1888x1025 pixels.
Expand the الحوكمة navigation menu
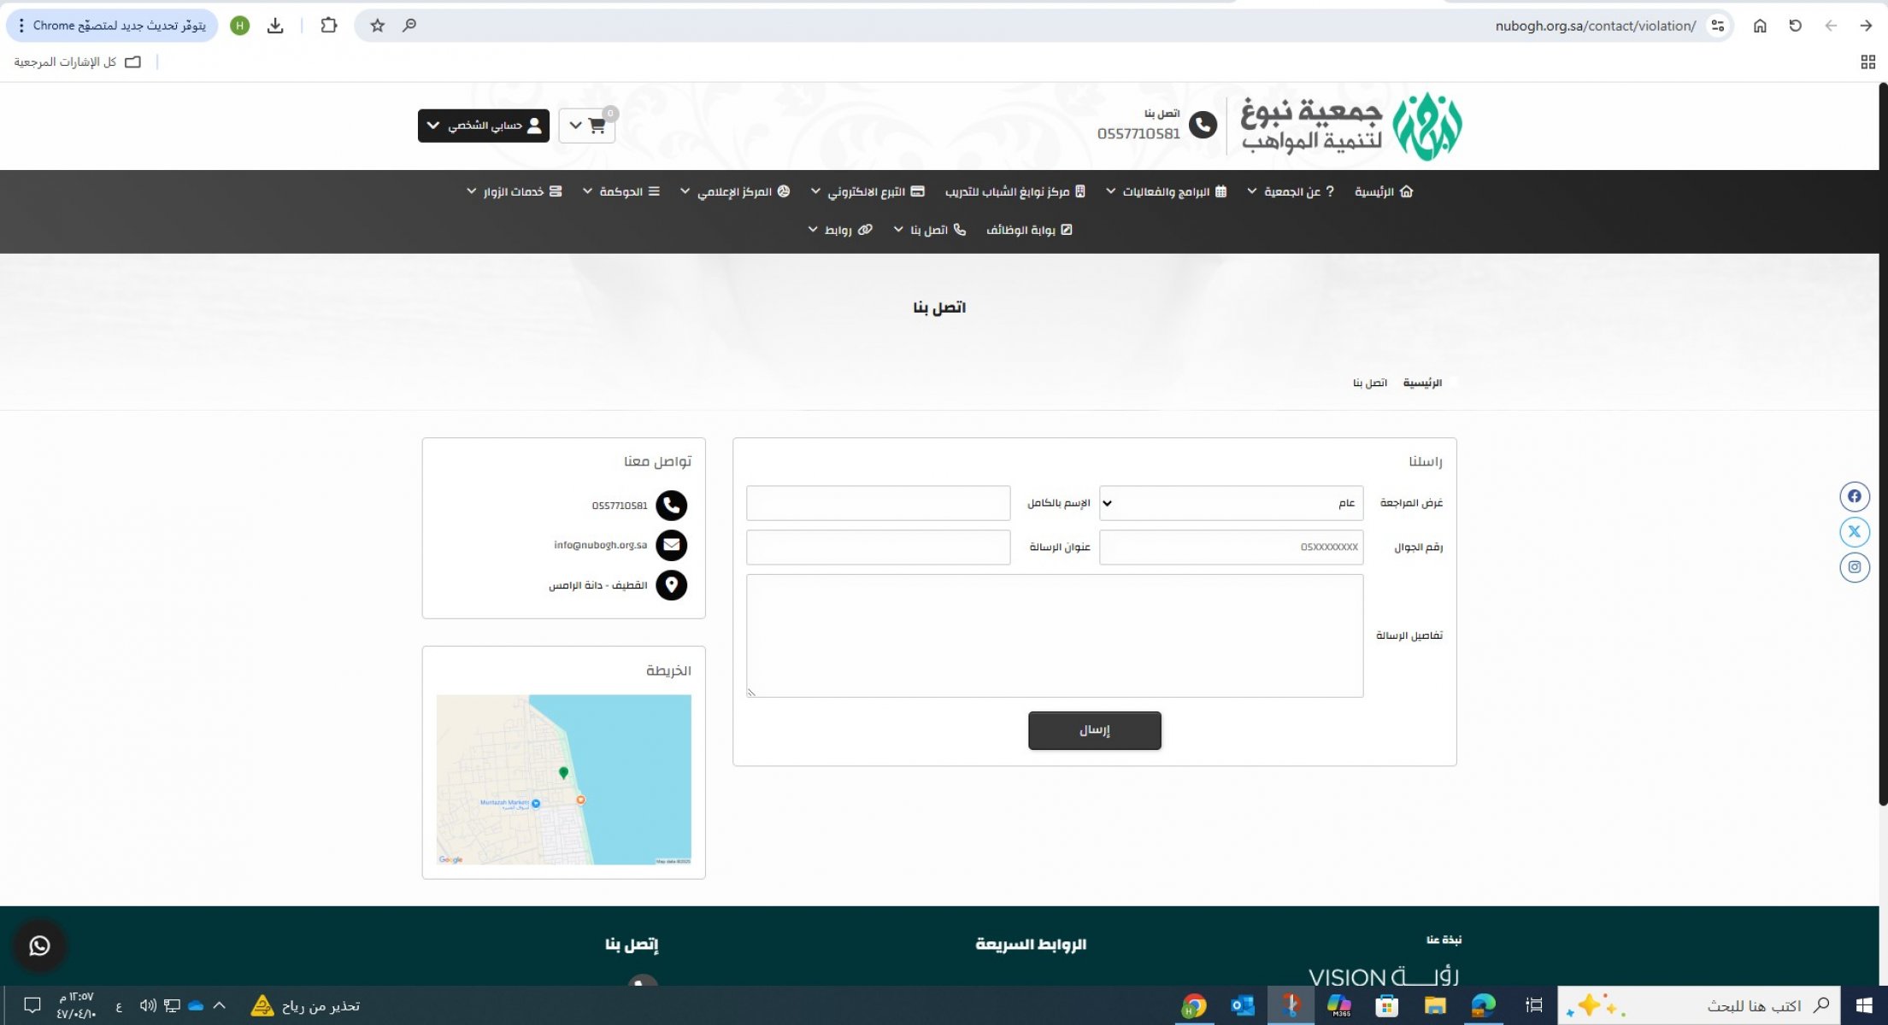[x=621, y=191]
